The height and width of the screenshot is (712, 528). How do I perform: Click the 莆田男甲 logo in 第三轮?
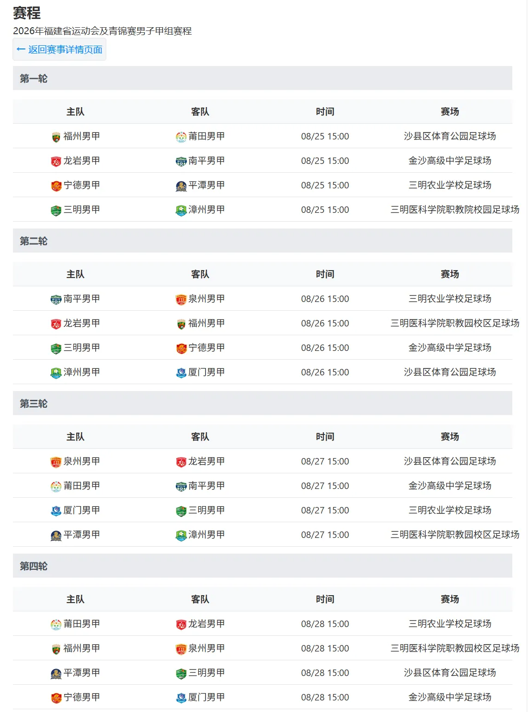pyautogui.click(x=56, y=486)
